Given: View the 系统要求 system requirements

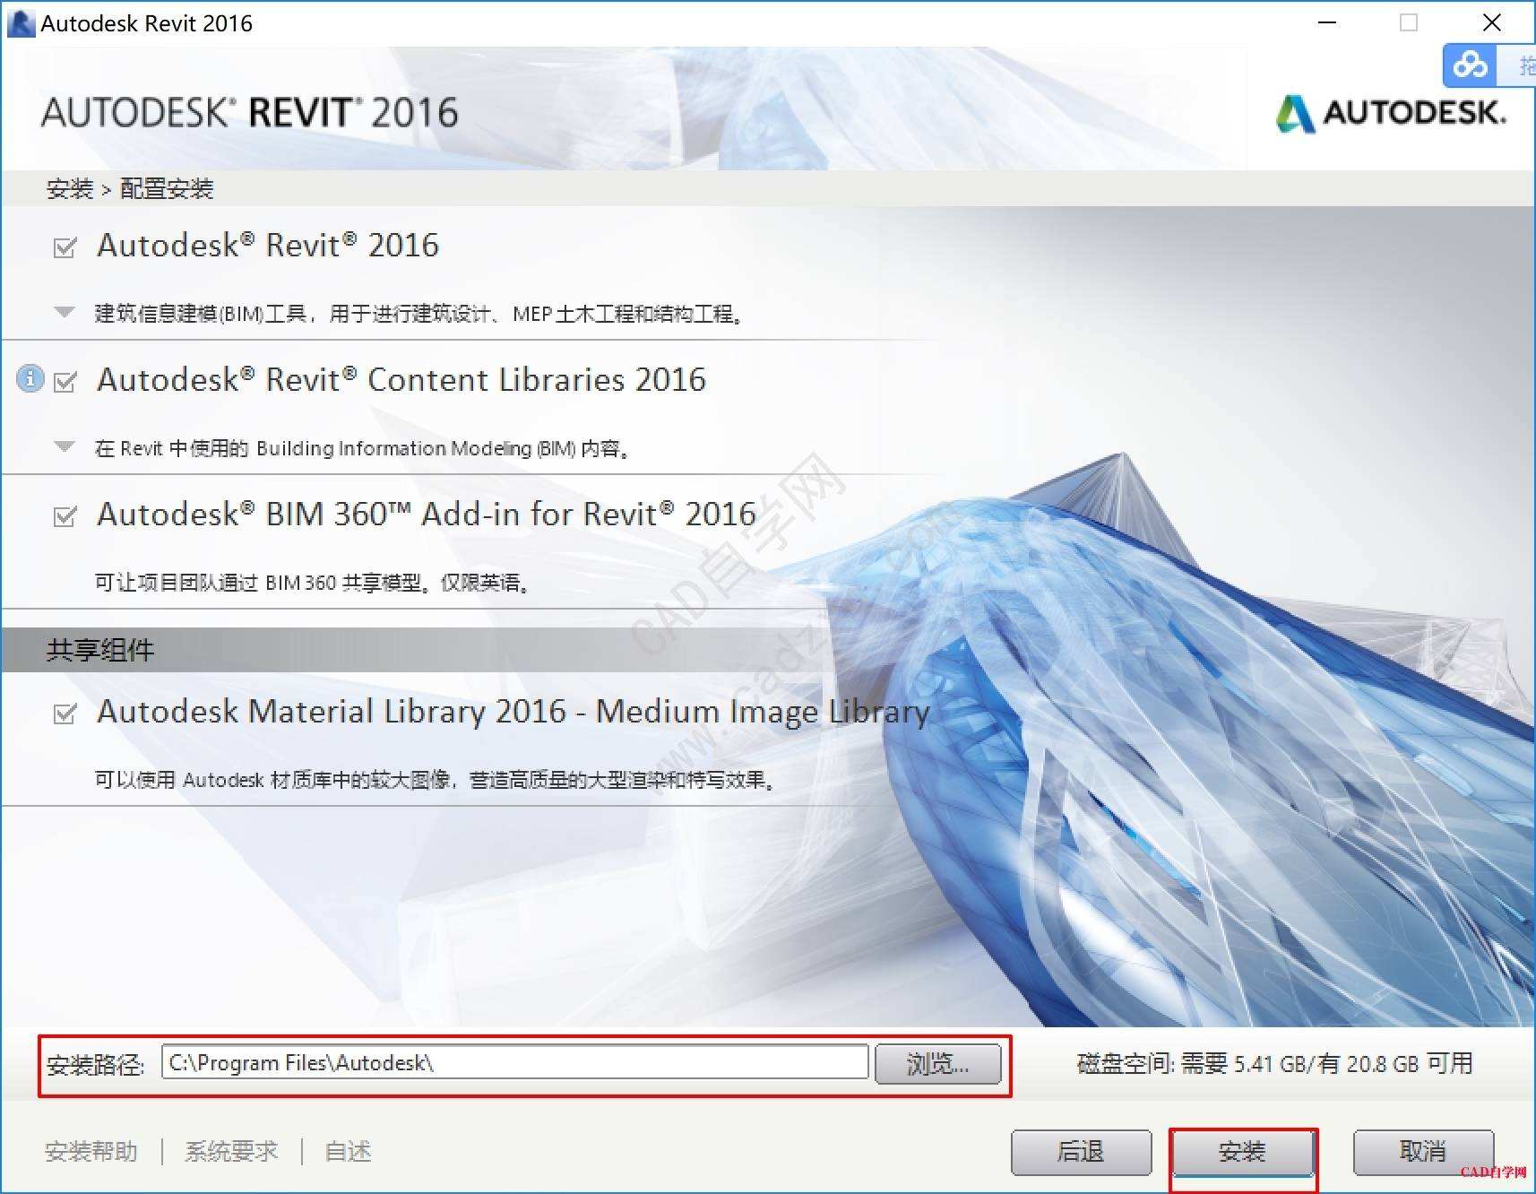Looking at the screenshot, I should 231,1153.
